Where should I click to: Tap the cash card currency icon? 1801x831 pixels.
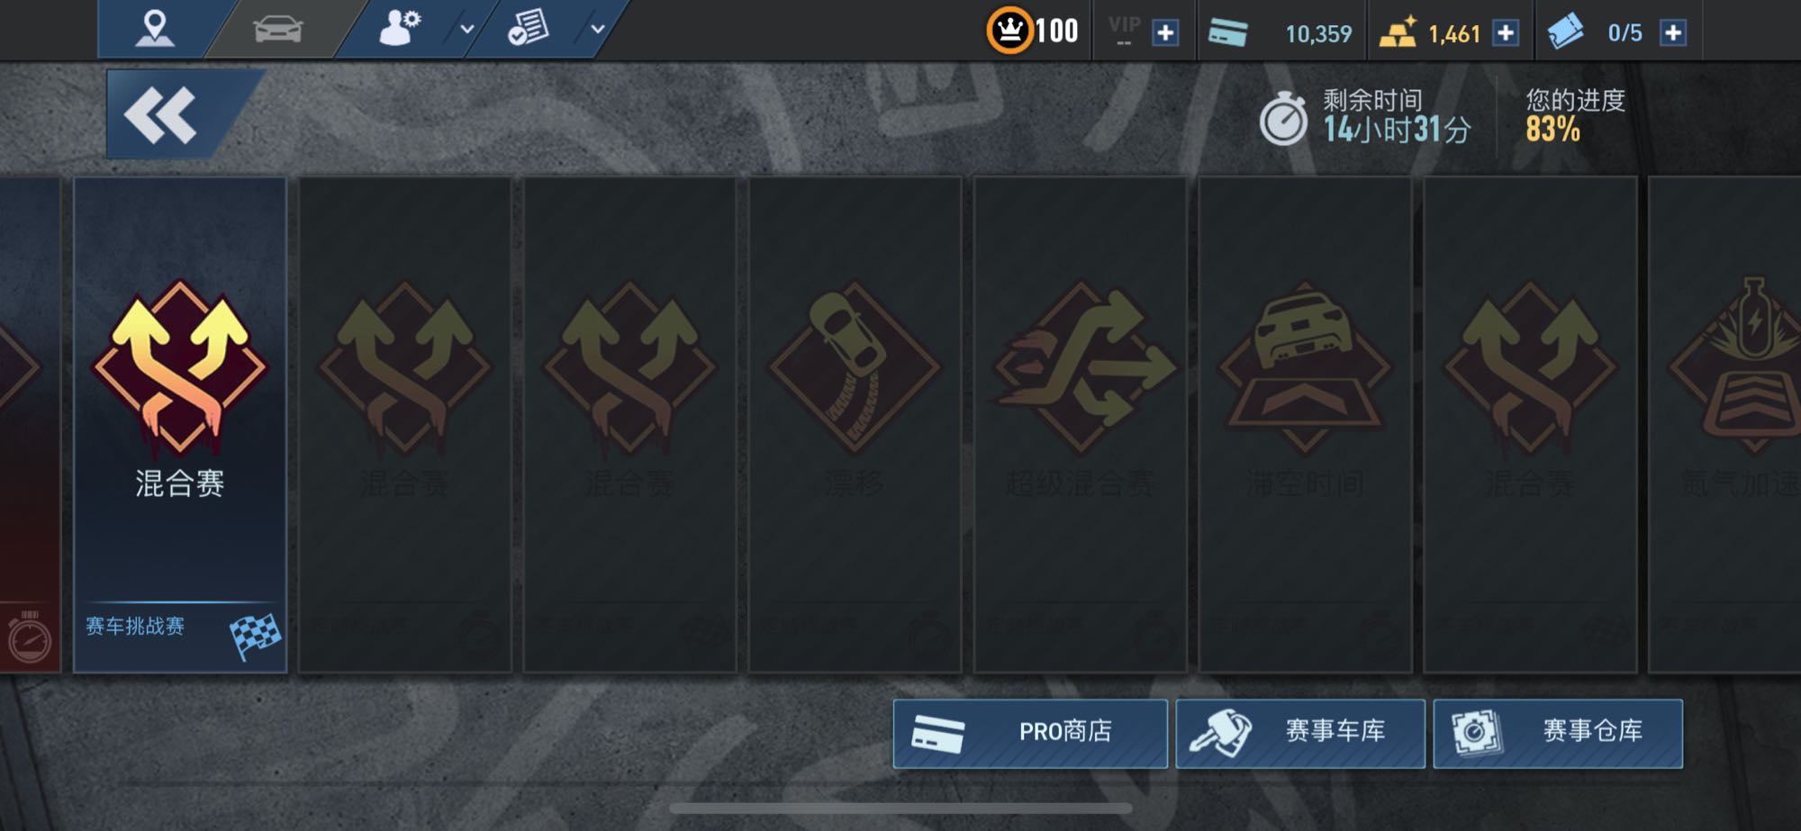point(1227,33)
